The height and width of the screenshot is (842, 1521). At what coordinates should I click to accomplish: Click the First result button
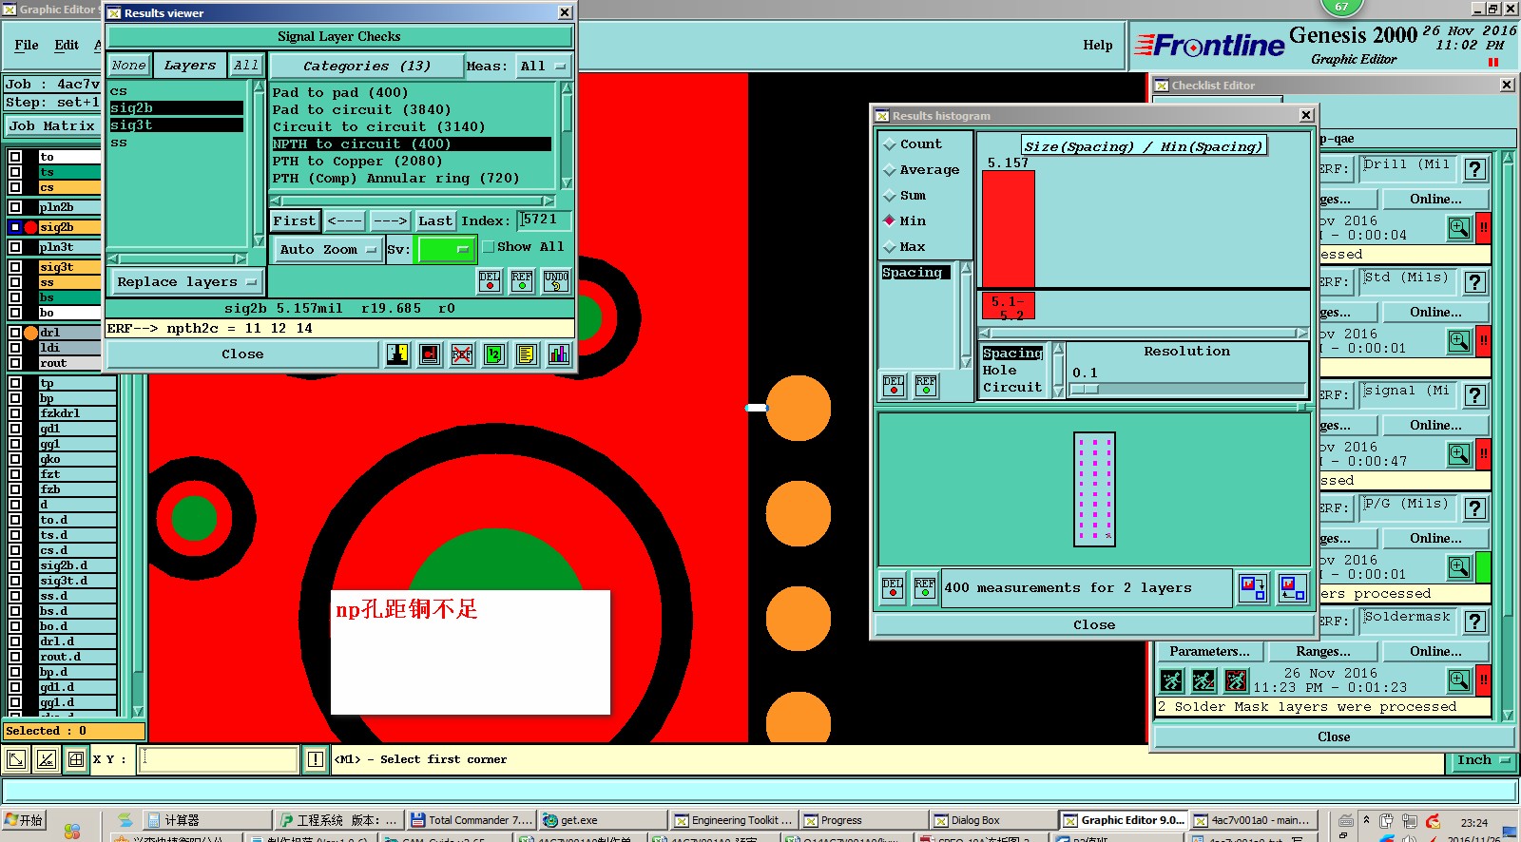coord(295,220)
